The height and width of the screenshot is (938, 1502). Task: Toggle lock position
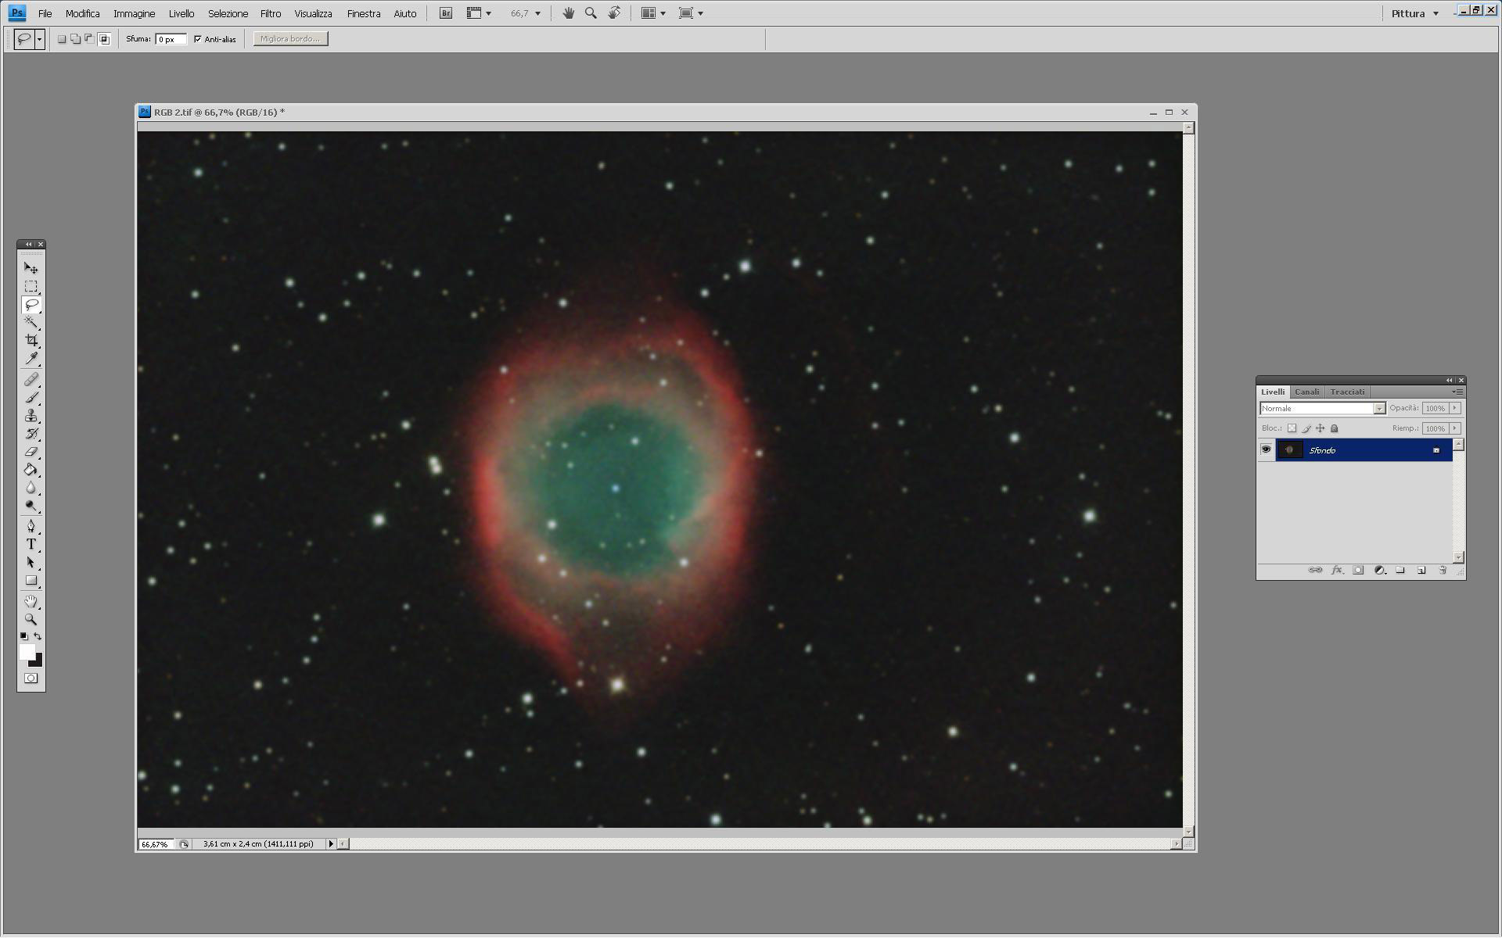coord(1320,428)
